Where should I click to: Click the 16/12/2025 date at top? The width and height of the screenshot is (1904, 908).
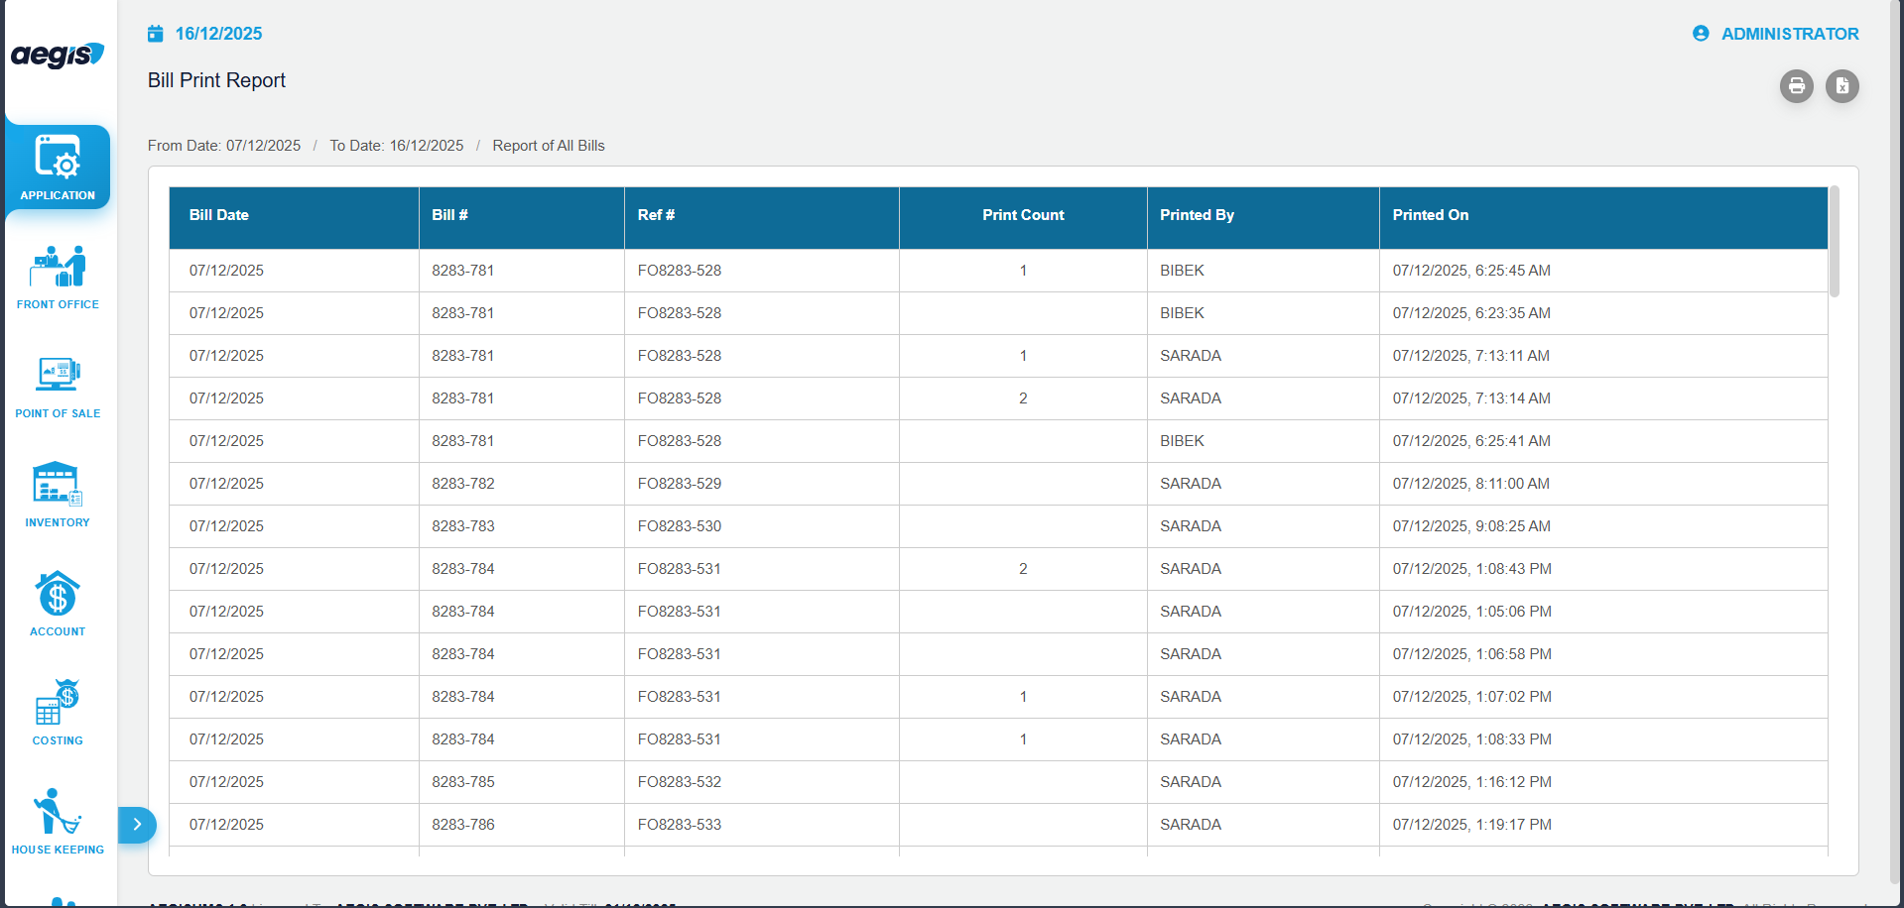[219, 34]
